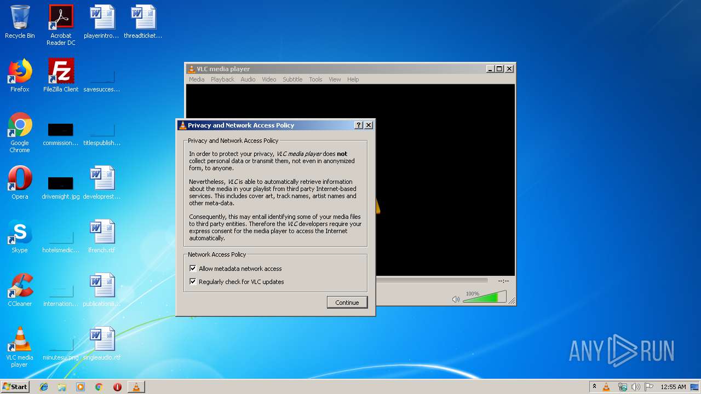
Task: Open the Subtitle menu in VLC
Action: pos(292,79)
